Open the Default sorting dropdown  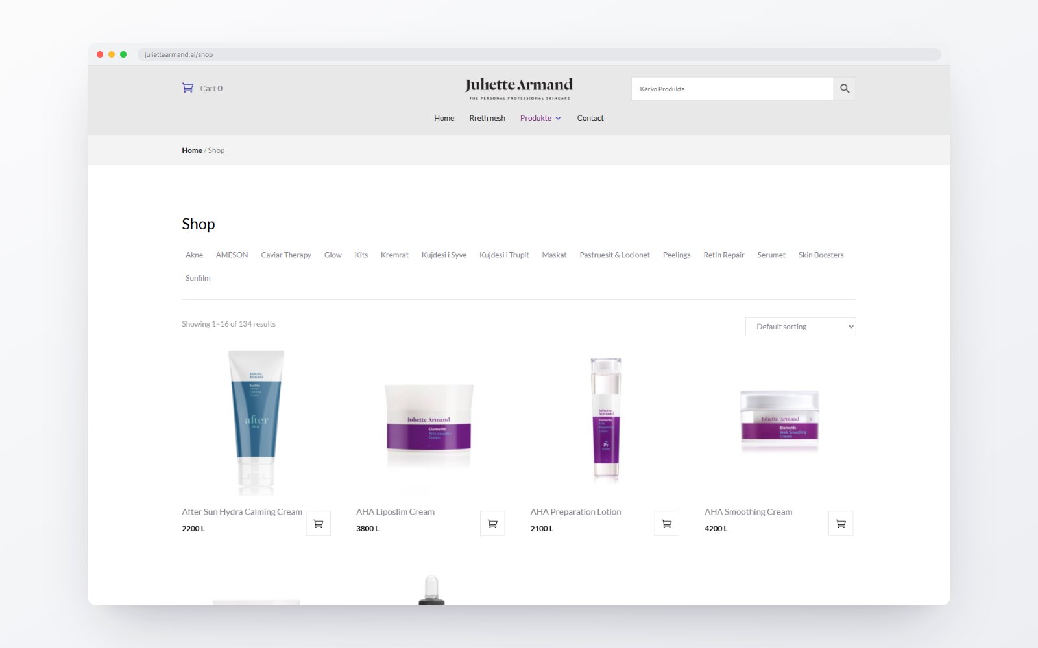click(x=801, y=327)
